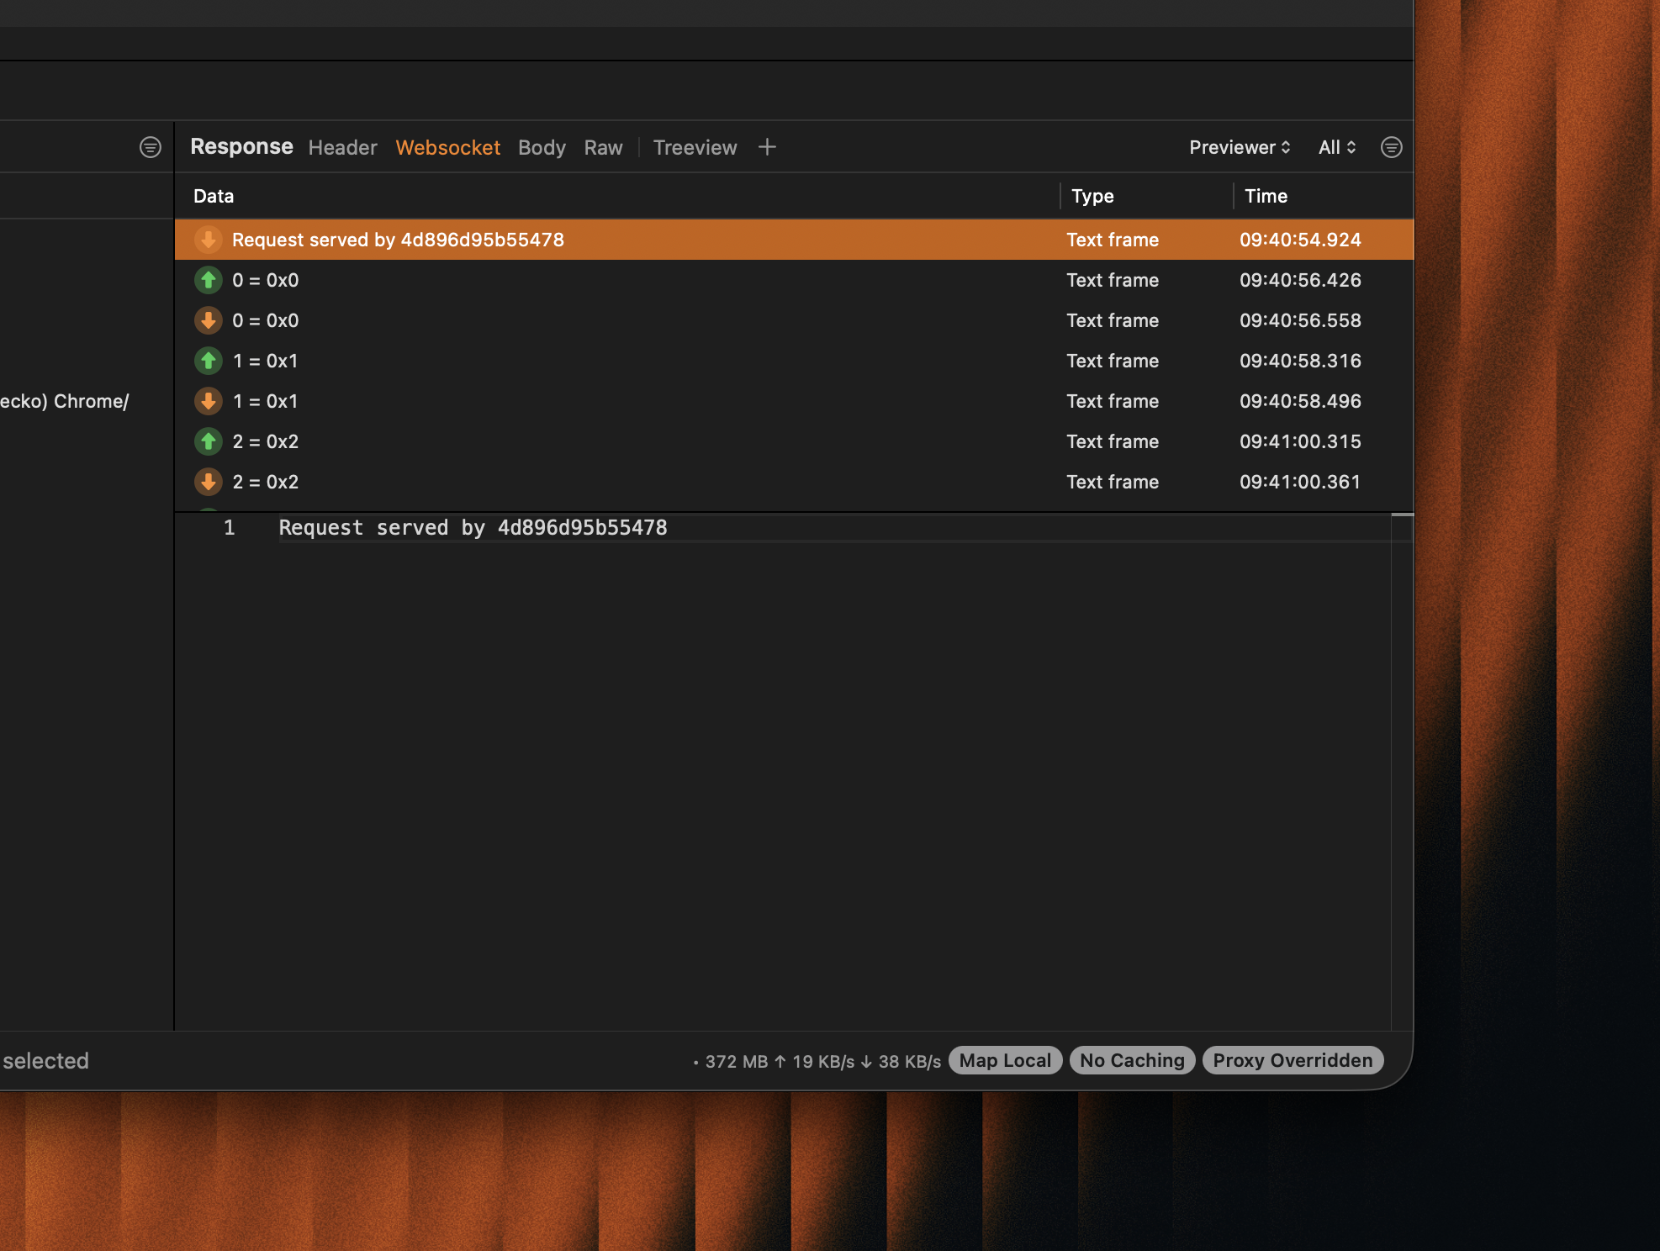Click the green upload arrow beside 0 = 0x0
1660x1251 pixels.
209,280
